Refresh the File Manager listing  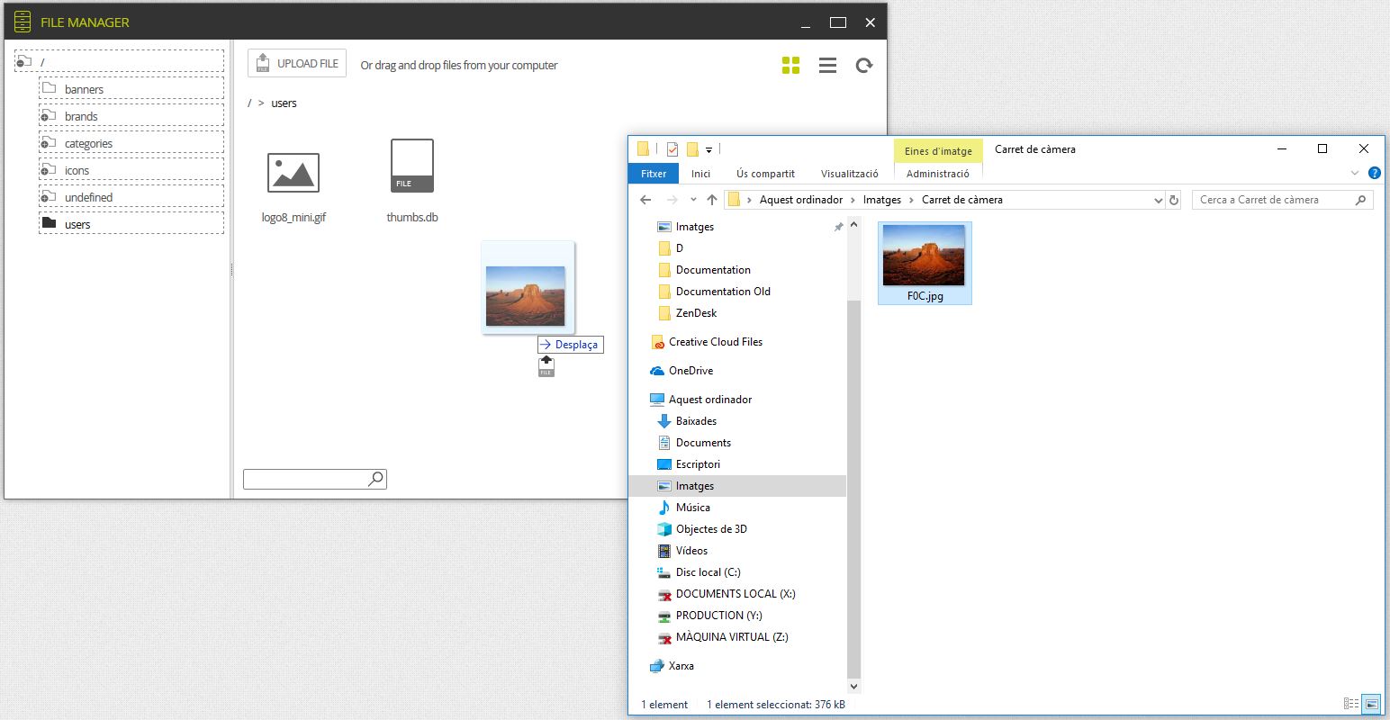pyautogui.click(x=864, y=65)
